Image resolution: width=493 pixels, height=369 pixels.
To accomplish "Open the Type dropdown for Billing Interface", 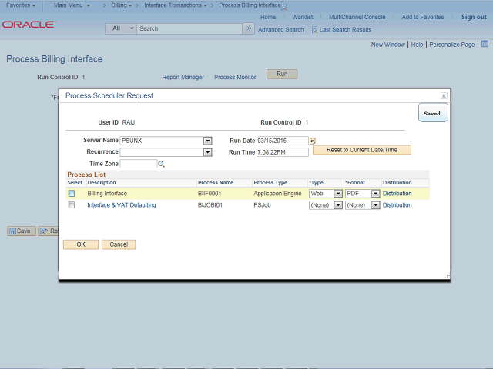I will [337, 194].
